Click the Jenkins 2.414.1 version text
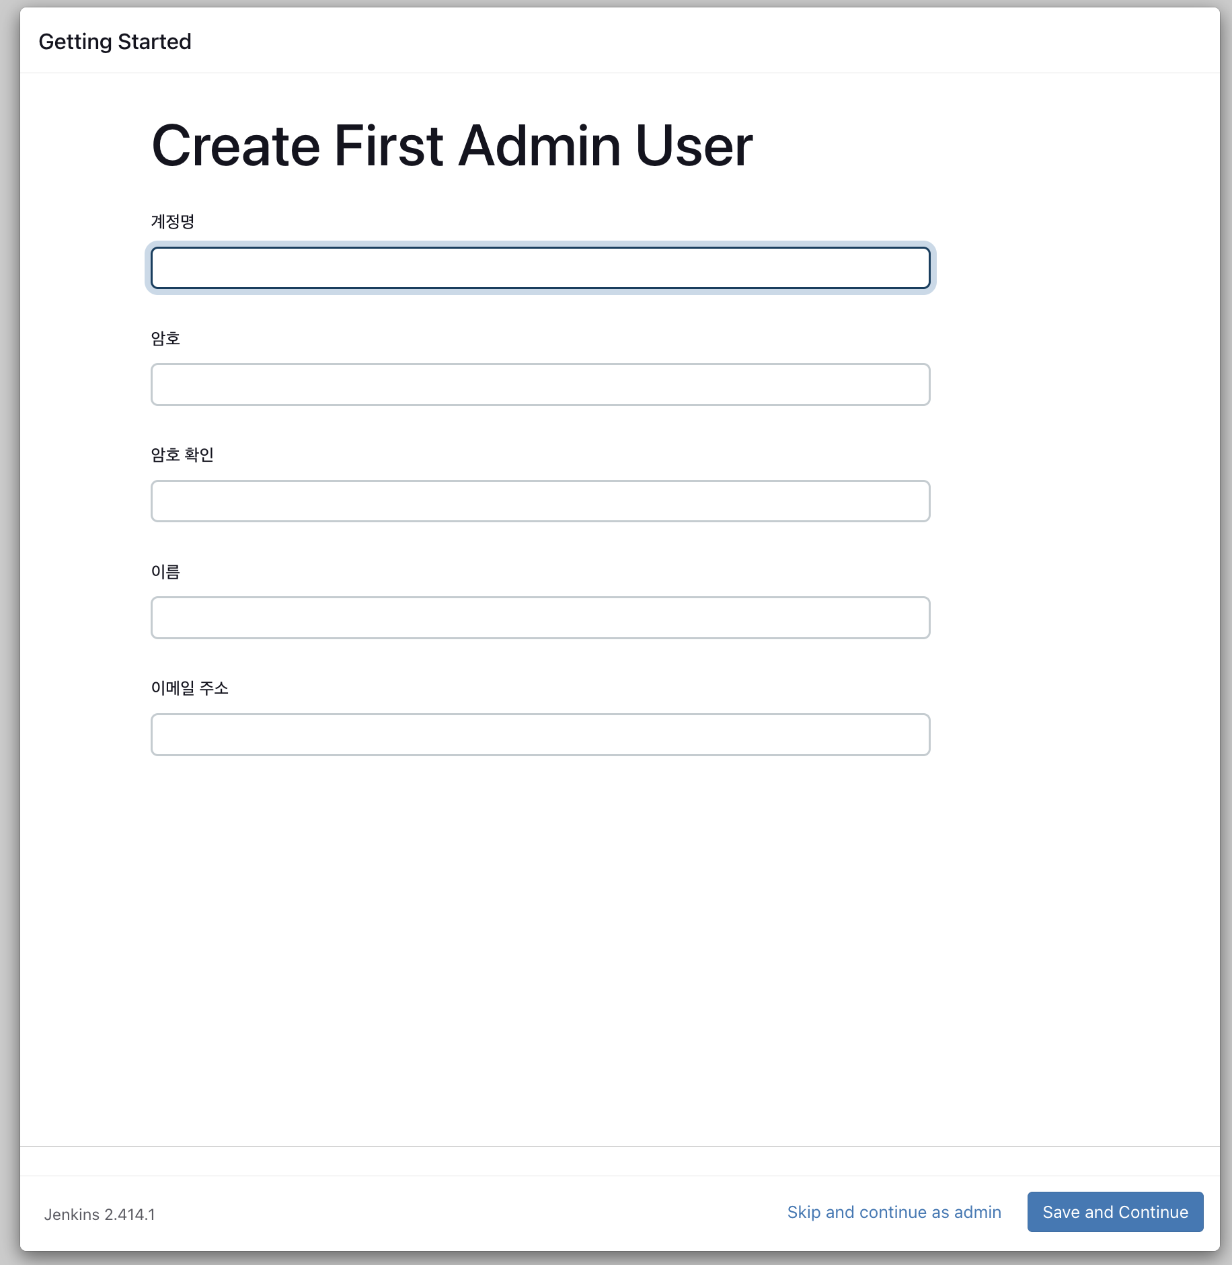Viewport: 1232px width, 1265px height. 100,1215
